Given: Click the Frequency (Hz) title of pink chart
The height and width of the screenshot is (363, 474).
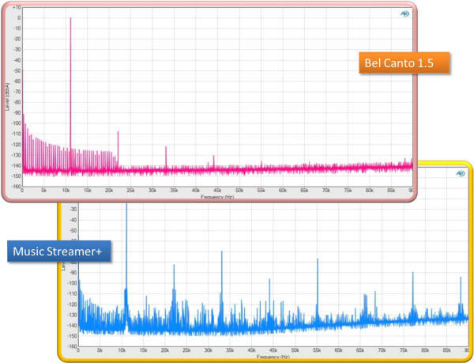Looking at the screenshot, I should tap(217, 197).
